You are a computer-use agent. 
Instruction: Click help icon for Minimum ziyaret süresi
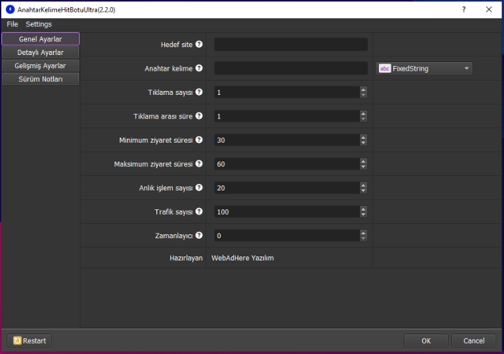click(199, 140)
